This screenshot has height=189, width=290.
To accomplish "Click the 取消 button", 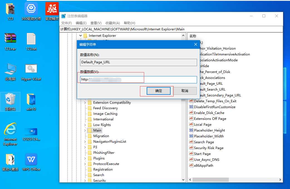I will [x=185, y=91].
